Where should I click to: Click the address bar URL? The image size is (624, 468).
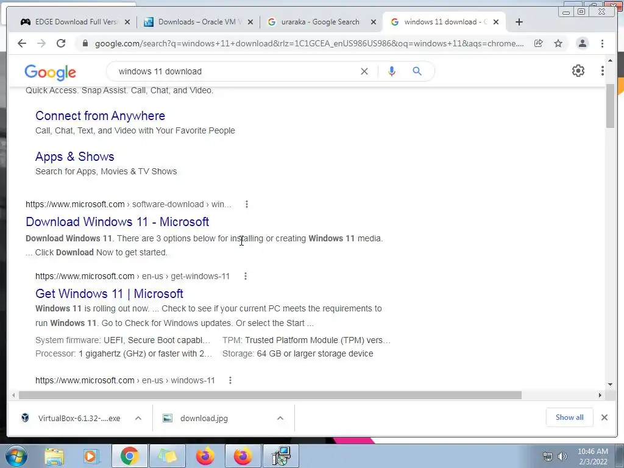(309, 43)
